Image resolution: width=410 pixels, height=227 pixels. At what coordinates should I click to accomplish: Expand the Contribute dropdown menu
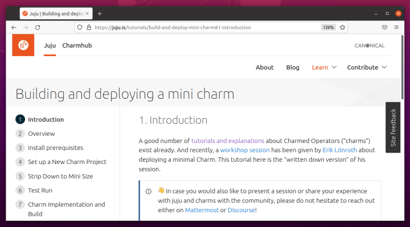[x=367, y=68]
